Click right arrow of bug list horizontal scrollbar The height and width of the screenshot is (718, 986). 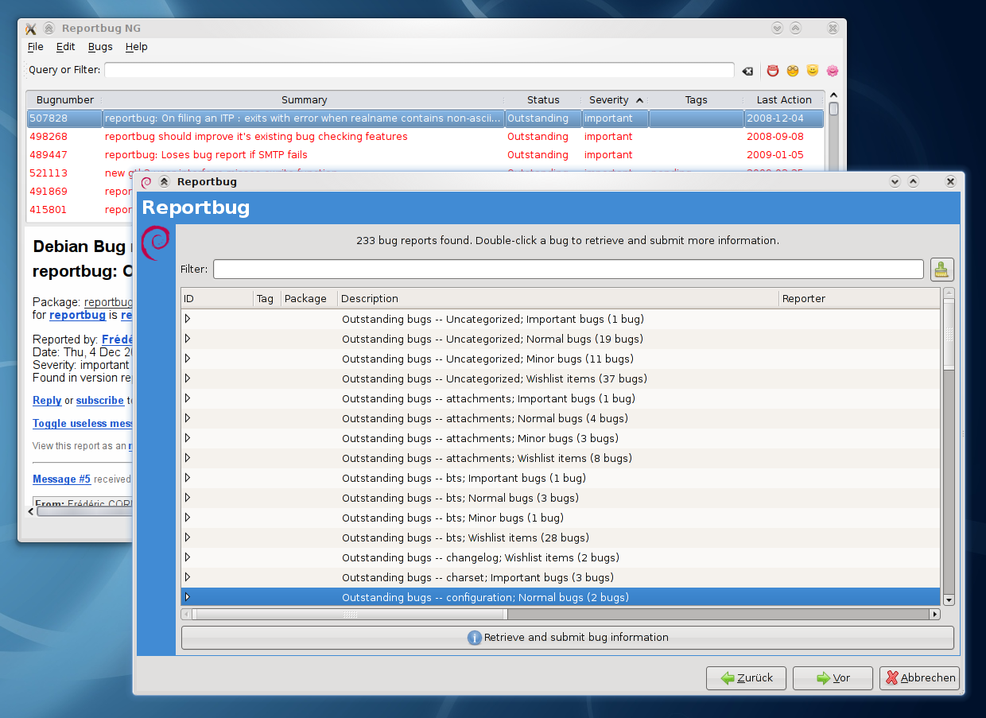coord(935,615)
